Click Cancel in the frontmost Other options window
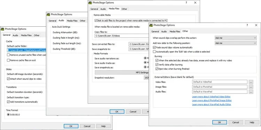Viewport: 261px width, 130px height. [x=236, y=122]
